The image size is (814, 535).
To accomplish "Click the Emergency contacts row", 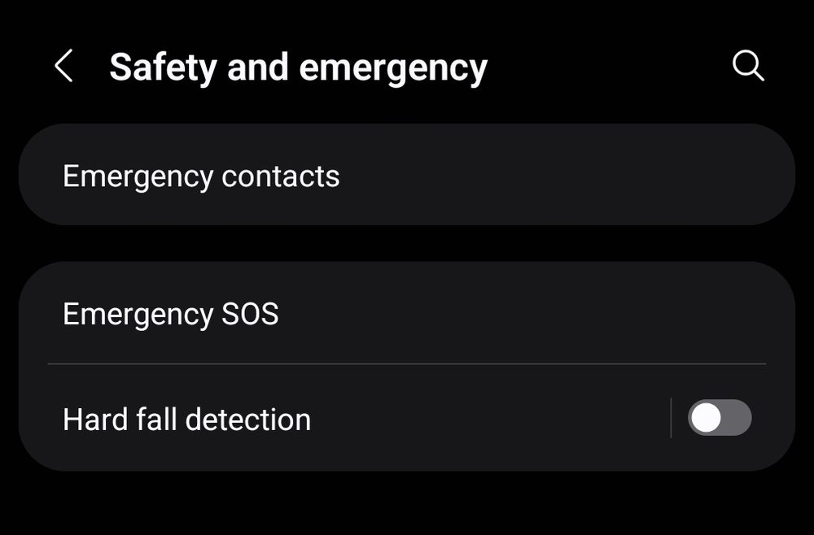I will [407, 175].
